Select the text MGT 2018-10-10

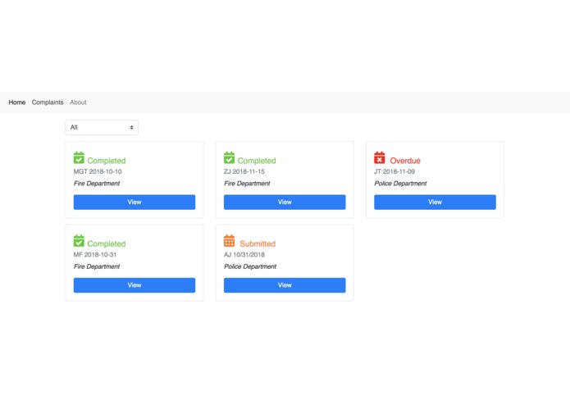[x=98, y=171]
